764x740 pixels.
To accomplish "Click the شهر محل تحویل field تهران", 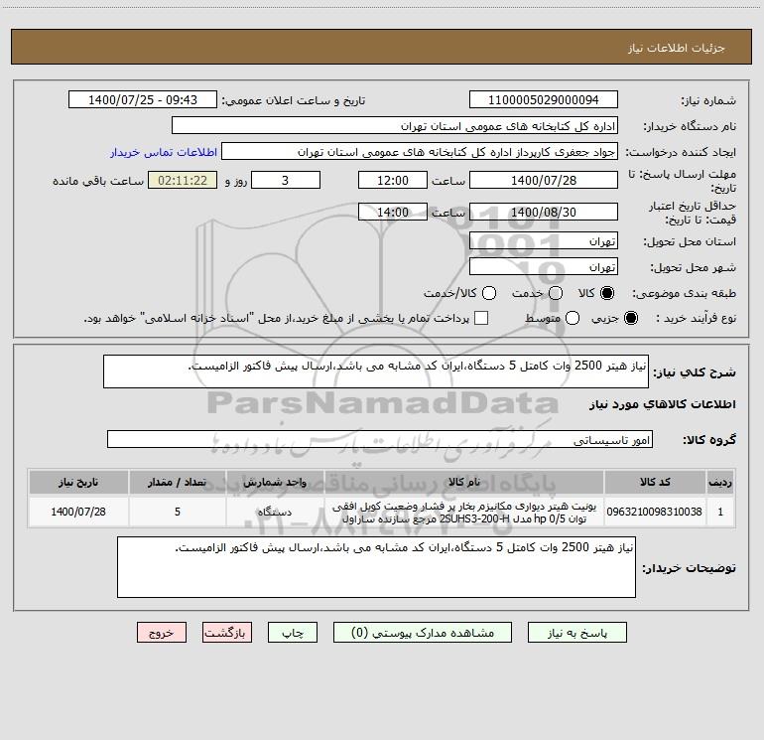I will click(x=544, y=266).
